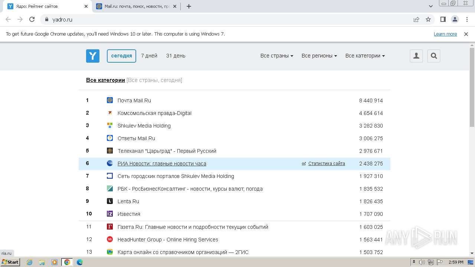Select the 31 день period tab
The height and width of the screenshot is (267, 475).
(176, 56)
